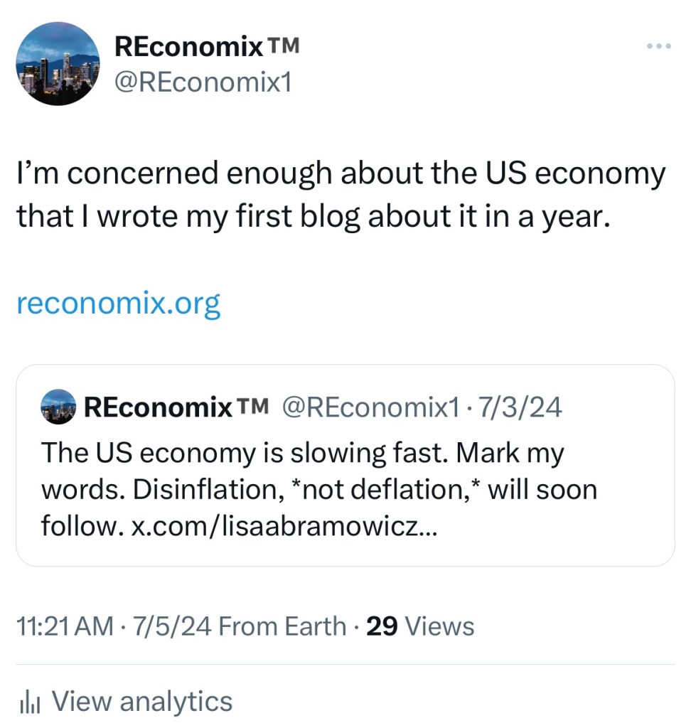Click the TM symbol beside the main display name
The image size is (691, 728).
tap(282, 47)
